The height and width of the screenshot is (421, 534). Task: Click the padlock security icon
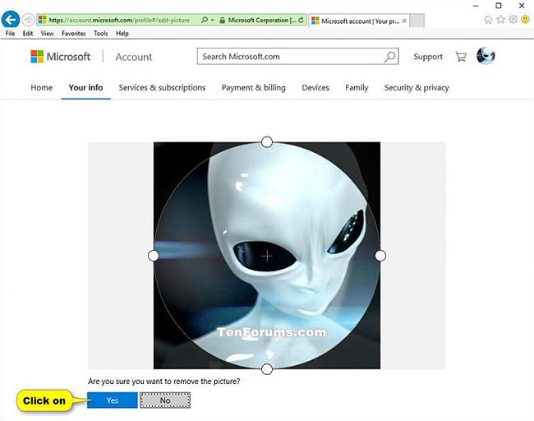(222, 21)
